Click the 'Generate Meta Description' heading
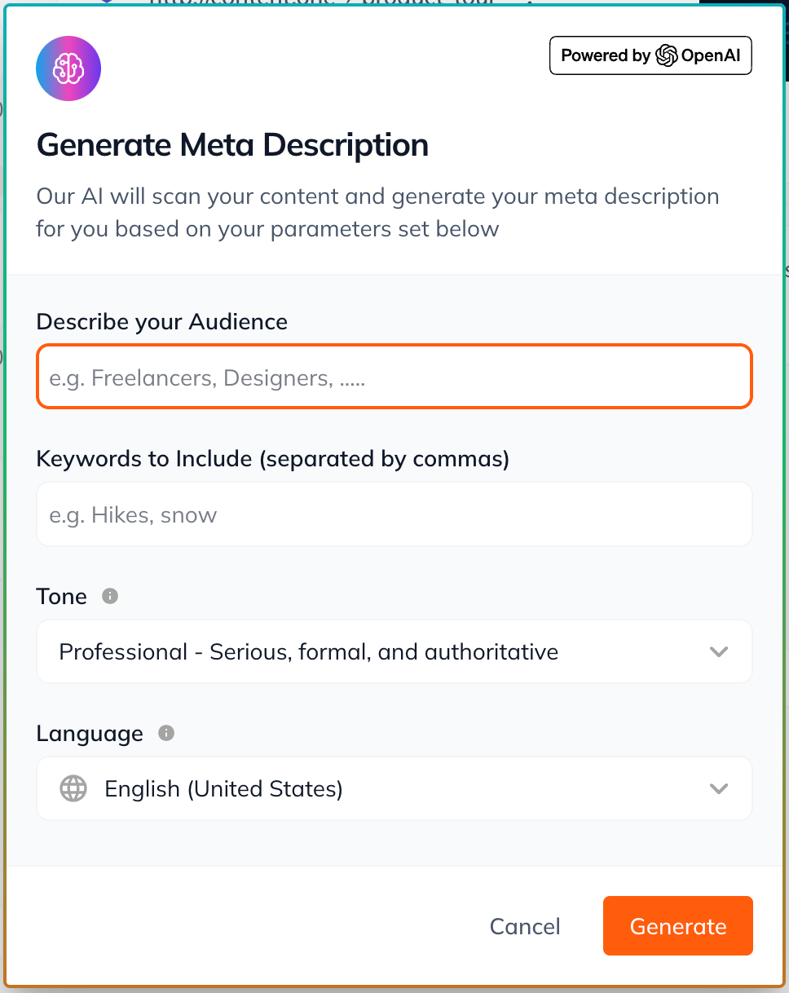 click(x=232, y=145)
